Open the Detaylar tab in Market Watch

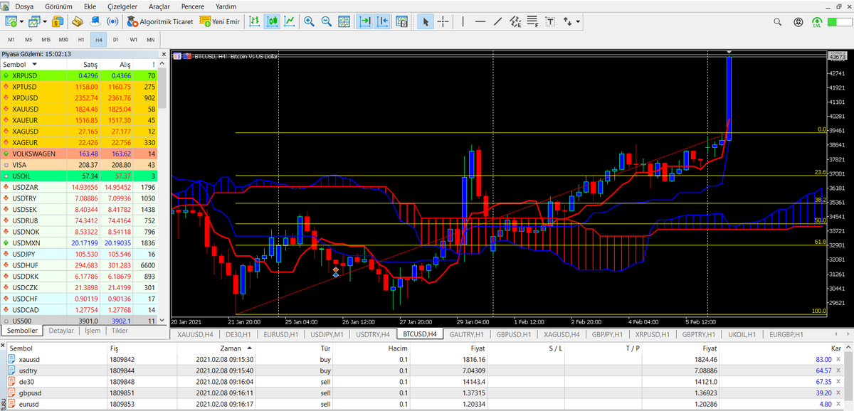(x=62, y=331)
